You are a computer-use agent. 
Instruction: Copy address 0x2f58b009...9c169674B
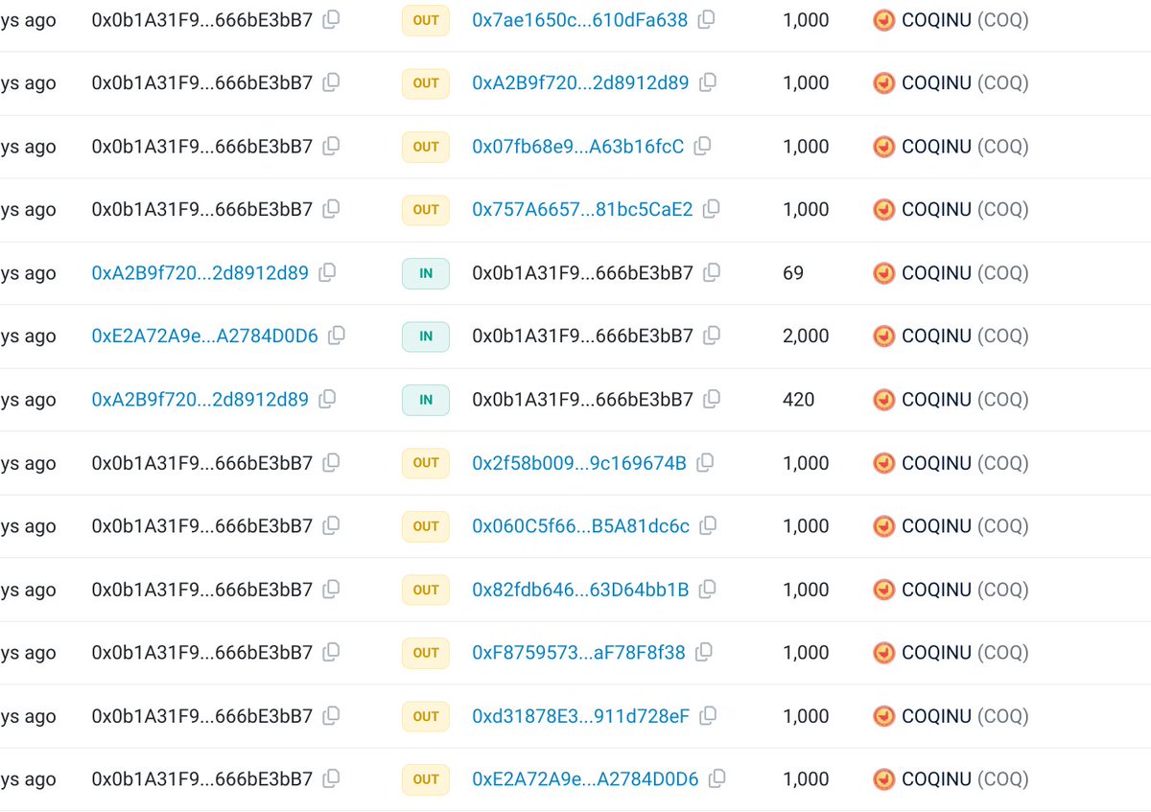pos(704,462)
